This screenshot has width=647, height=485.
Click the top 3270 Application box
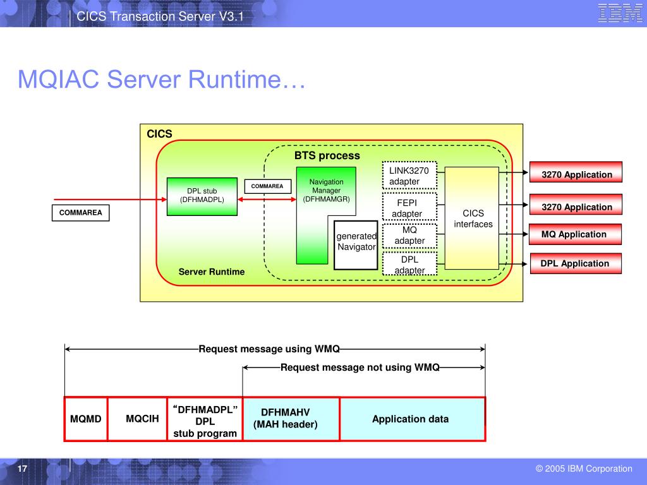click(x=576, y=172)
